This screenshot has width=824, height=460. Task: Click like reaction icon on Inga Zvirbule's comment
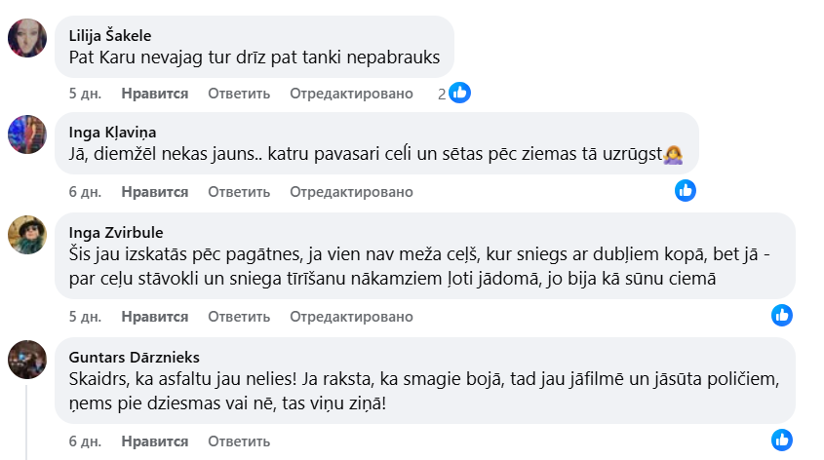point(782,315)
